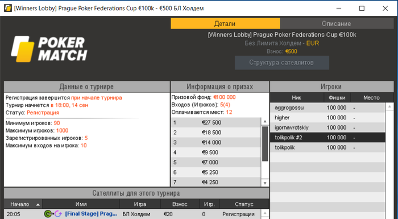Screen dimensions: 398x219
Task: Sort satellites by the Имя column header
Action: click(x=81, y=204)
